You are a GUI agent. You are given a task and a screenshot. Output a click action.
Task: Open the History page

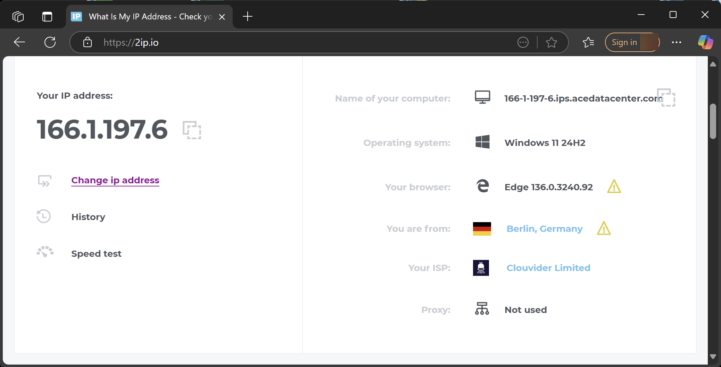(x=88, y=217)
